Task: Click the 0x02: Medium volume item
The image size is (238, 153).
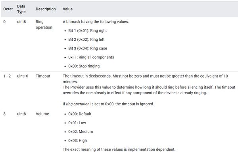Action: 81,132
